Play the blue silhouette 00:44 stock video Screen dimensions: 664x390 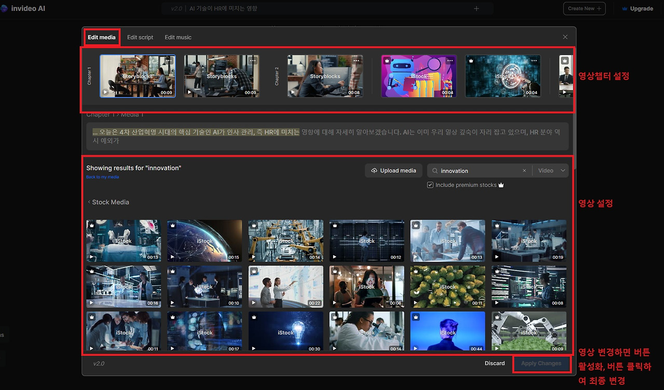pos(416,349)
